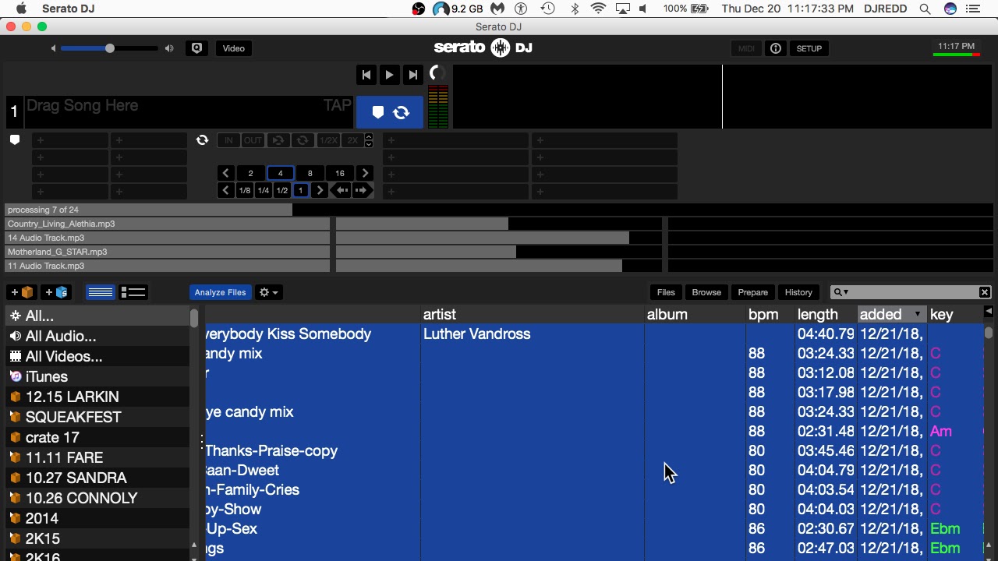This screenshot has width=998, height=561.
Task: Toggle the loop arrows icon left of IN
Action: 202,140
